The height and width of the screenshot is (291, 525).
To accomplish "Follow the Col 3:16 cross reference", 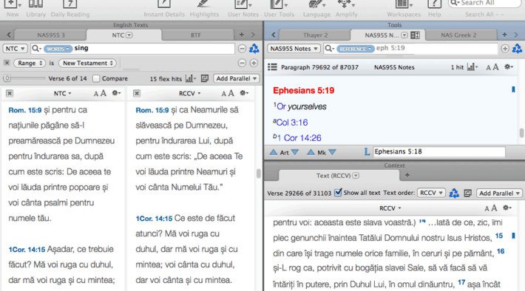I will [x=292, y=123].
